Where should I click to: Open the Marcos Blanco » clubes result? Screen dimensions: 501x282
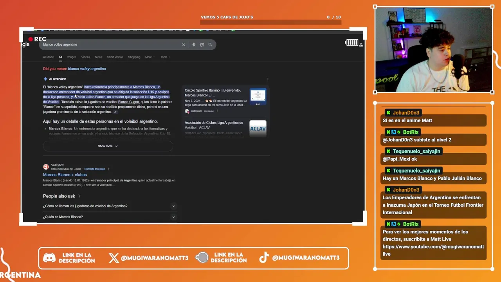(x=65, y=175)
